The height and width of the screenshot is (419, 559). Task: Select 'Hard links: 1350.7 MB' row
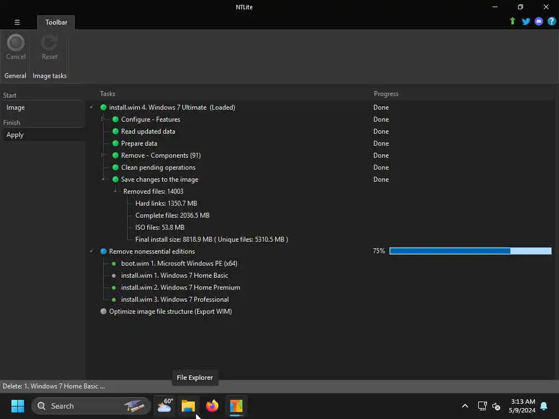point(166,203)
